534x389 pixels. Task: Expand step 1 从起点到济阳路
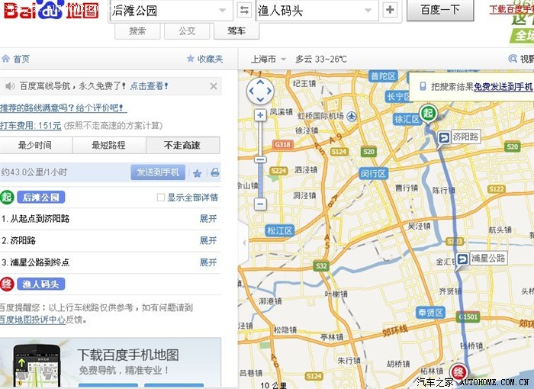click(207, 218)
